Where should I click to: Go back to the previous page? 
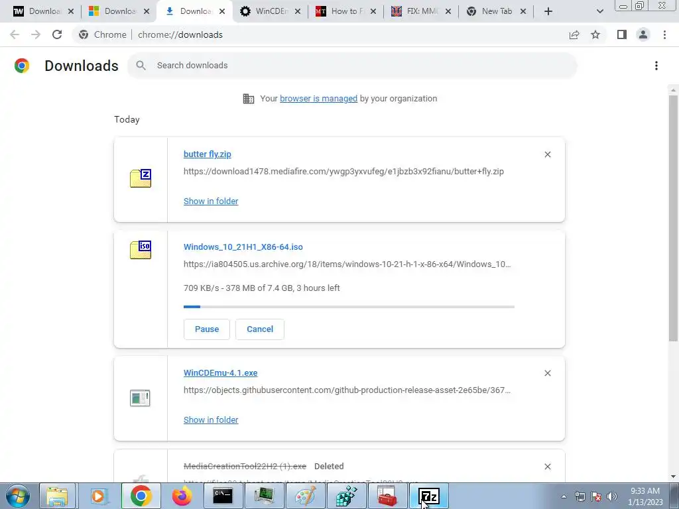point(15,34)
